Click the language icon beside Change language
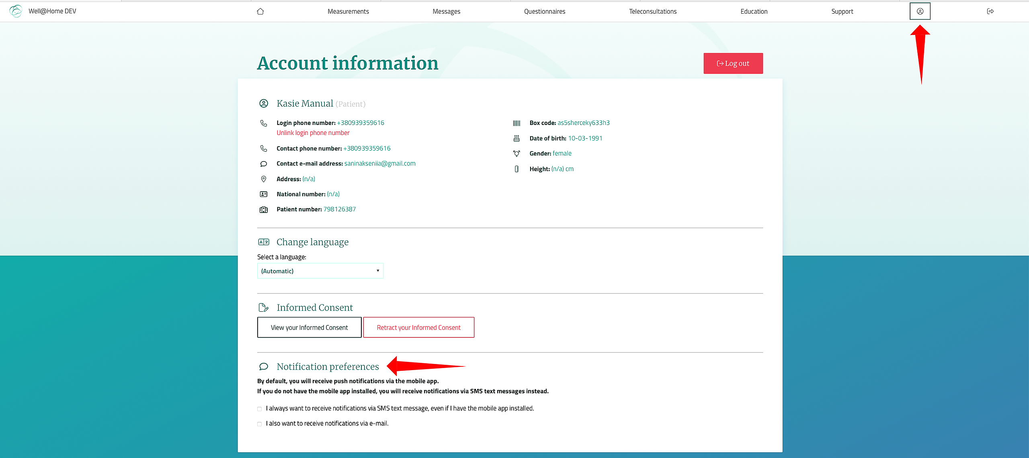 (x=264, y=242)
